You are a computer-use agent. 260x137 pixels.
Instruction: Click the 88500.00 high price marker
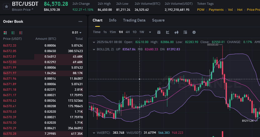point(213,45)
